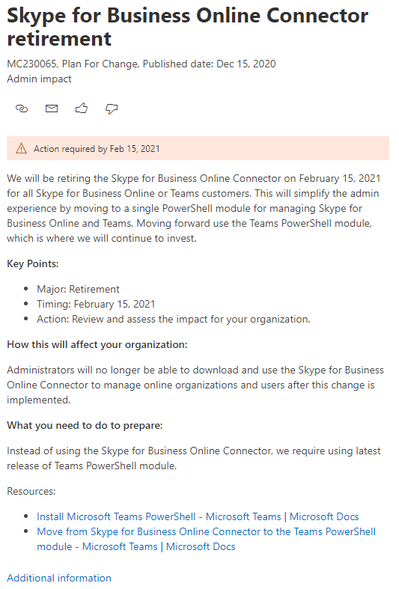
Task: Click the MC230065 message ID text
Action: click(x=32, y=64)
